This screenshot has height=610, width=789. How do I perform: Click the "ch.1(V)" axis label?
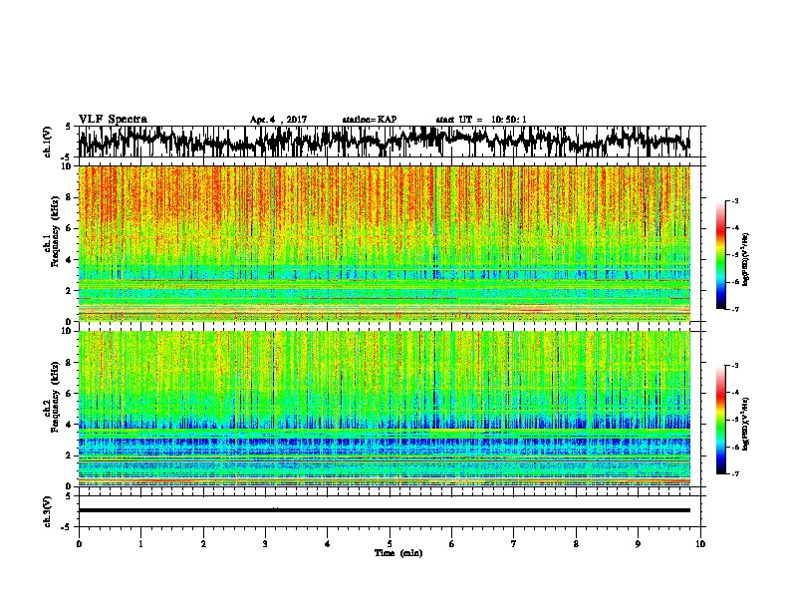tap(48, 142)
